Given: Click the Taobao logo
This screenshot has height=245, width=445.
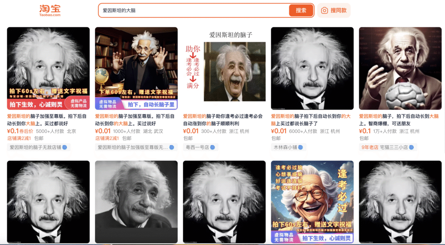Looking at the screenshot, I should (x=50, y=10).
